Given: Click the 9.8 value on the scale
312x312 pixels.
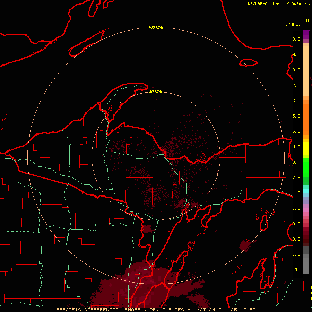Looking at the screenshot, I should [296, 39].
